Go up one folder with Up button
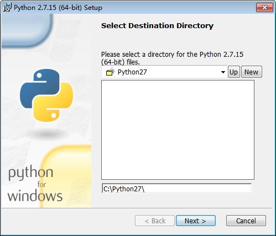Image resolution: width=276 pixels, height=236 pixels. click(x=233, y=72)
